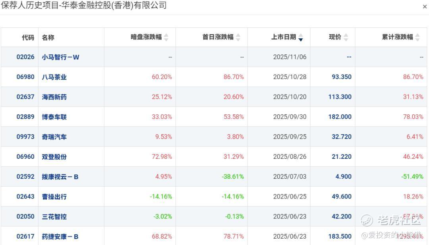Image resolution: width=429 pixels, height=245 pixels.
Task: Click stock code 06980
Action: click(x=25, y=77)
